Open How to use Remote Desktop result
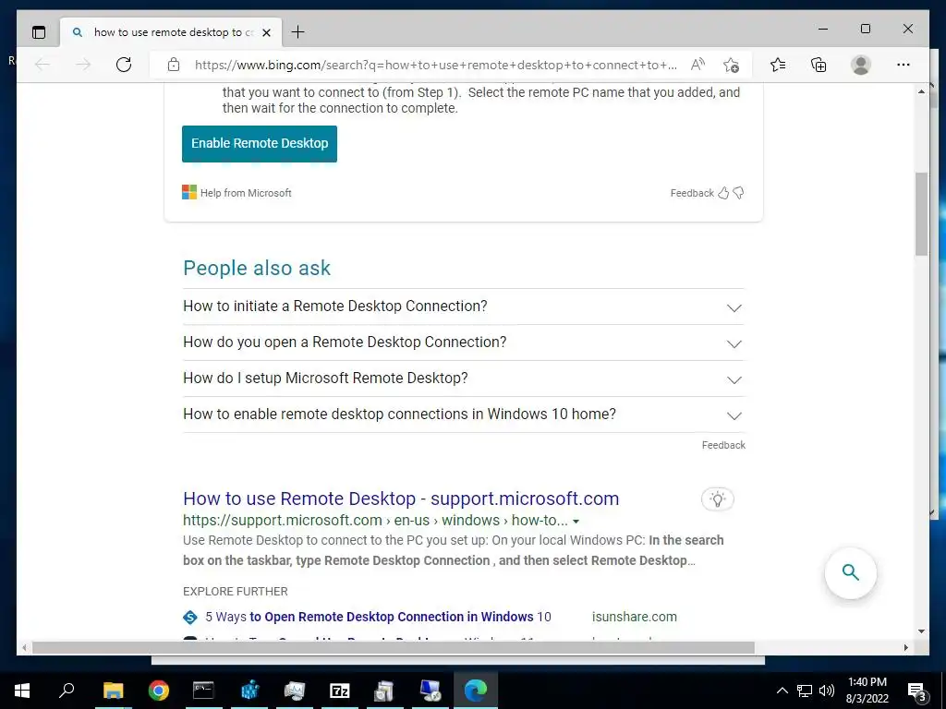This screenshot has width=946, height=709. [x=401, y=499]
